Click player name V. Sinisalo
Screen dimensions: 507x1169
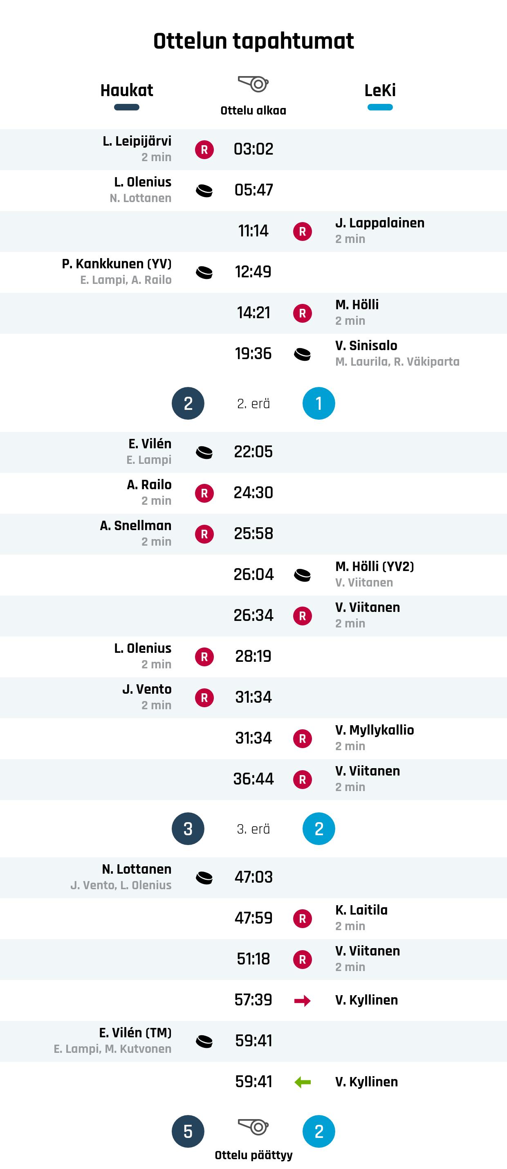click(366, 346)
